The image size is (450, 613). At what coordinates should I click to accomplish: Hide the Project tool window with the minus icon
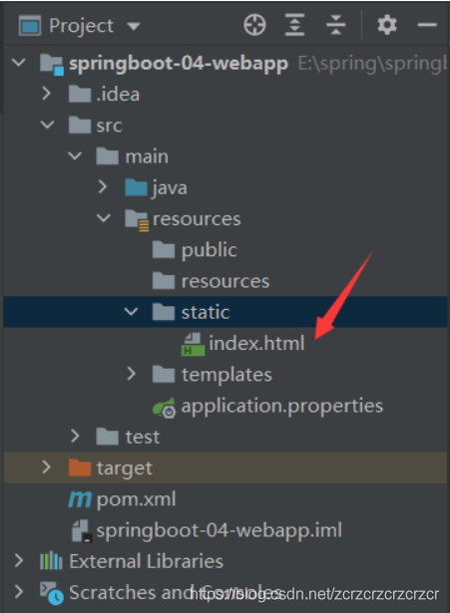[427, 25]
